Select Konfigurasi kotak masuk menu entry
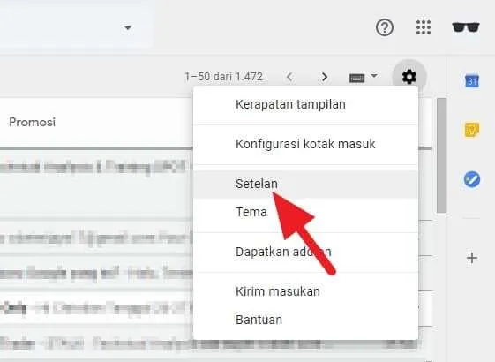This screenshot has width=495, height=362. pyautogui.click(x=305, y=144)
